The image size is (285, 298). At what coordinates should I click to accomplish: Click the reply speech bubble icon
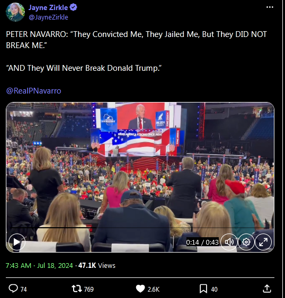(x=13, y=288)
